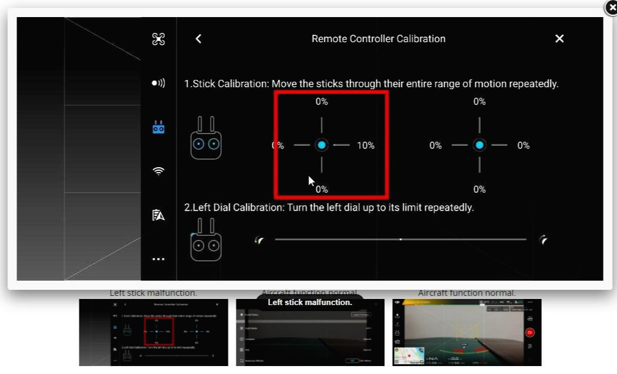Click the left dial turn-right arrow icon

[544, 240]
